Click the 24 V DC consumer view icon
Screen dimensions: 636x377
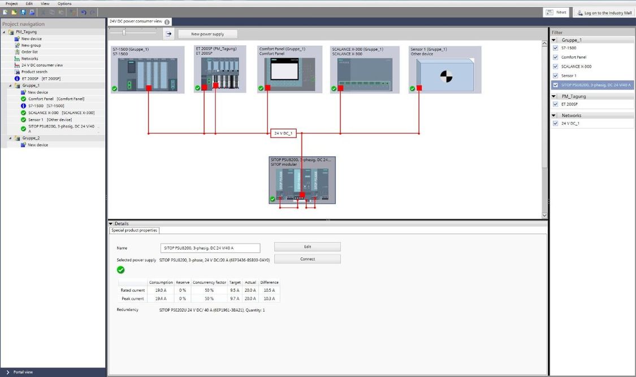[17, 65]
